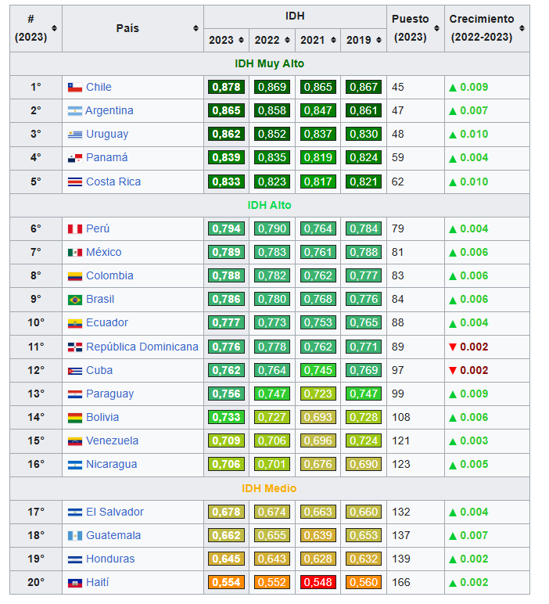The width and height of the screenshot is (549, 604).
Task: Sort by the 2019 IDH column
Action: pos(379,40)
